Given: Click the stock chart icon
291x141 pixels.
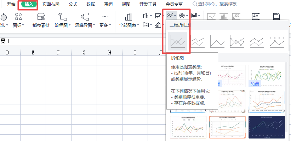Looking at the screenshot, I should 194,16.
